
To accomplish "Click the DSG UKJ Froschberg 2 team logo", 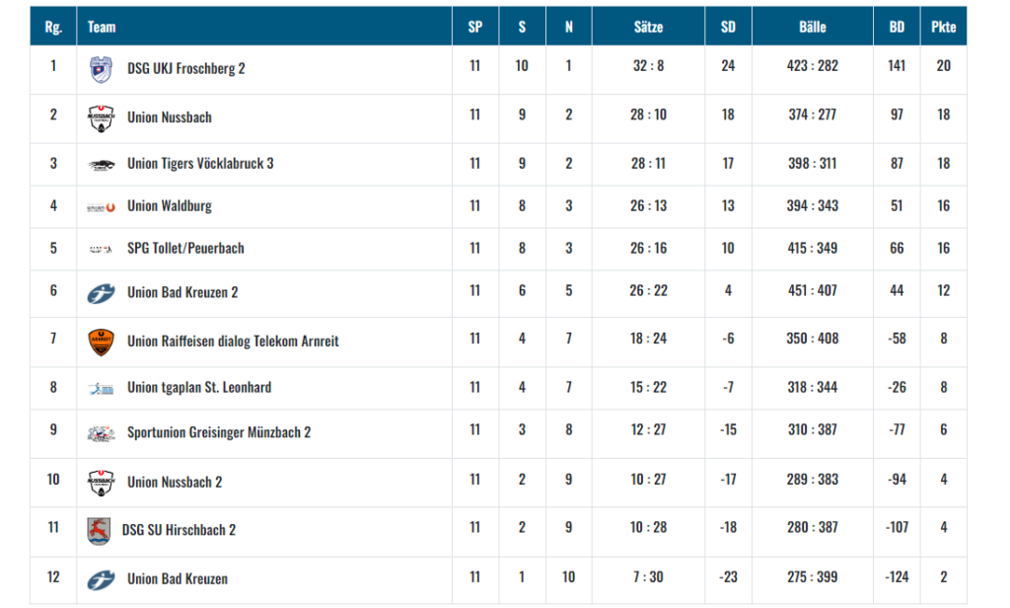I will coord(101,69).
